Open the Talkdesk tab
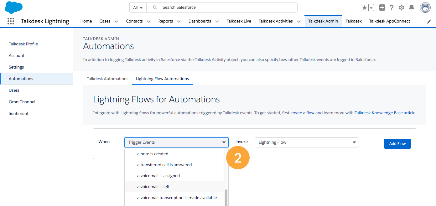Viewport: 436px width, 206px height. point(354,21)
